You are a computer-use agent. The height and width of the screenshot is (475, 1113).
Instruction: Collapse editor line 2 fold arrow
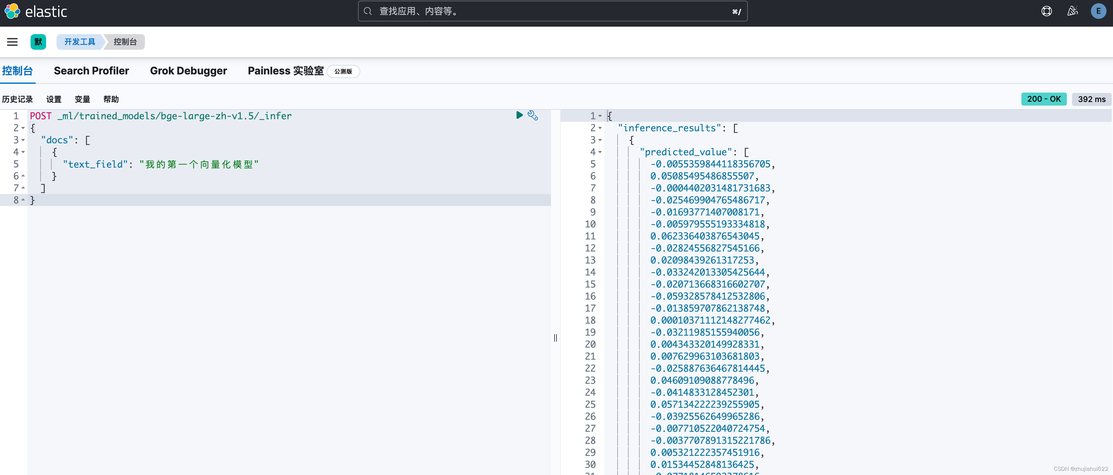(x=23, y=128)
